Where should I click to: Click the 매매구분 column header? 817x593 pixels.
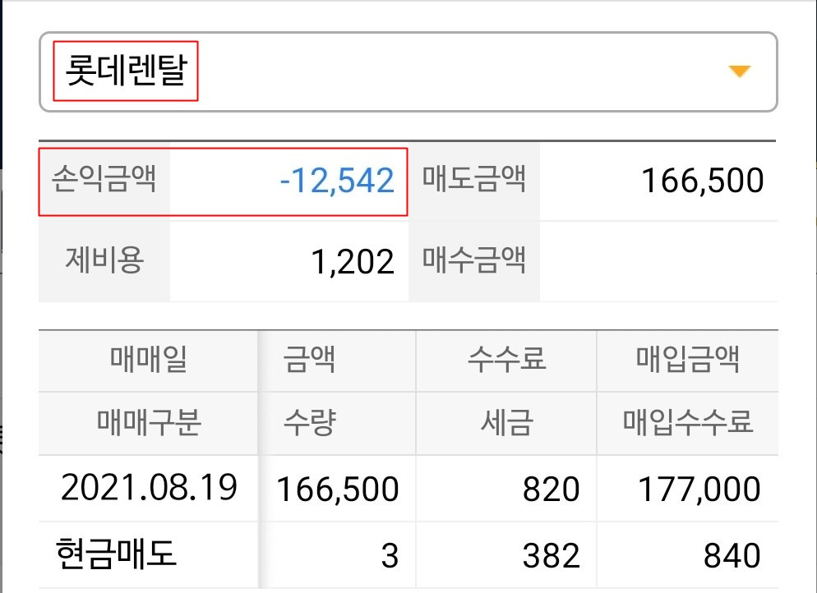coord(149,421)
